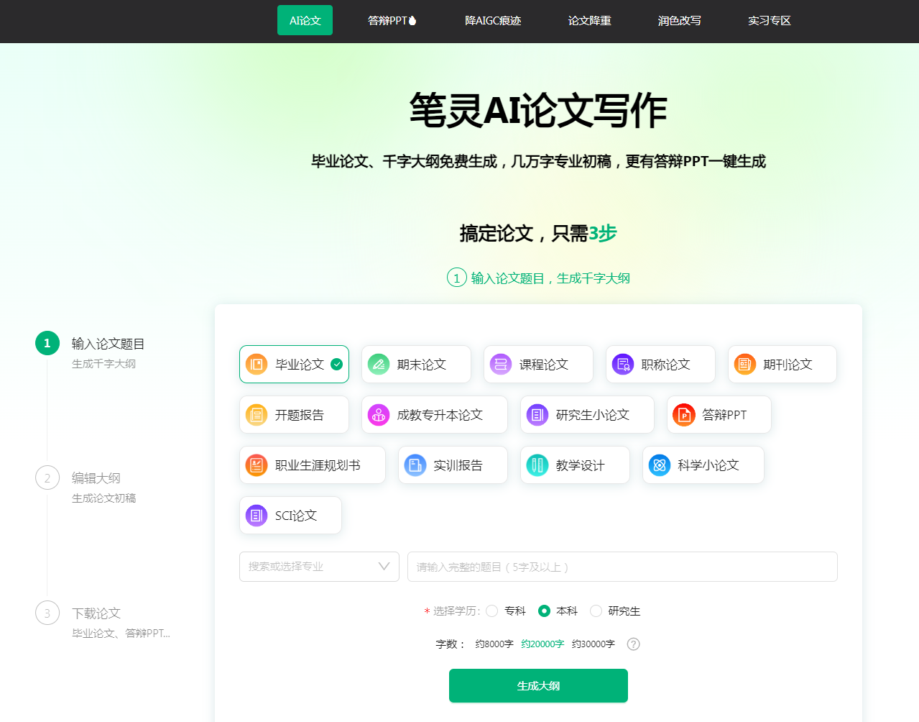Choose 约8000字 word count option
Viewport: 919px width, 722px height.
pyautogui.click(x=494, y=644)
